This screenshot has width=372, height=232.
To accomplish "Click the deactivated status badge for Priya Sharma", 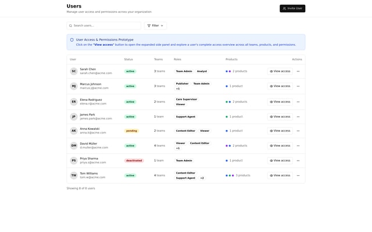I will tap(134, 161).
